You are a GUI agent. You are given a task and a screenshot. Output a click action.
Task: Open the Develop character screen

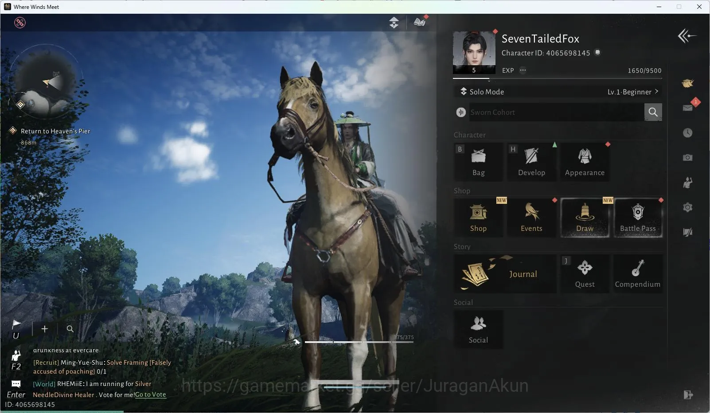pyautogui.click(x=531, y=162)
